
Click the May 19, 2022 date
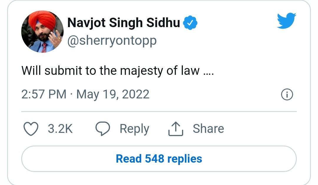click(113, 95)
